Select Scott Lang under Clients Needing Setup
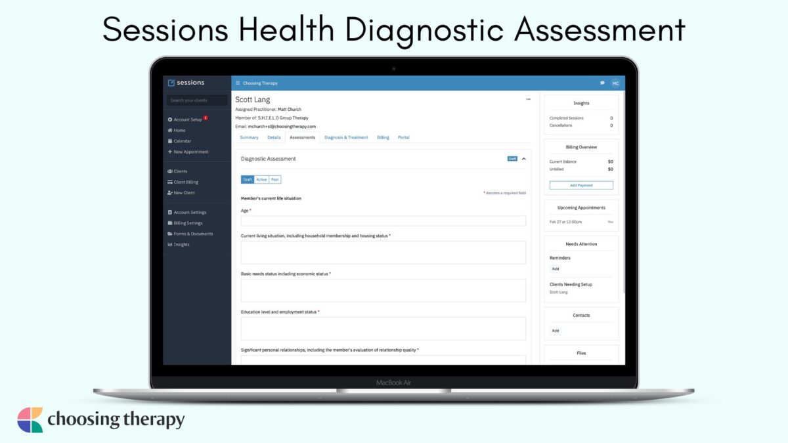Viewport: 788px width, 443px height. [x=558, y=292]
